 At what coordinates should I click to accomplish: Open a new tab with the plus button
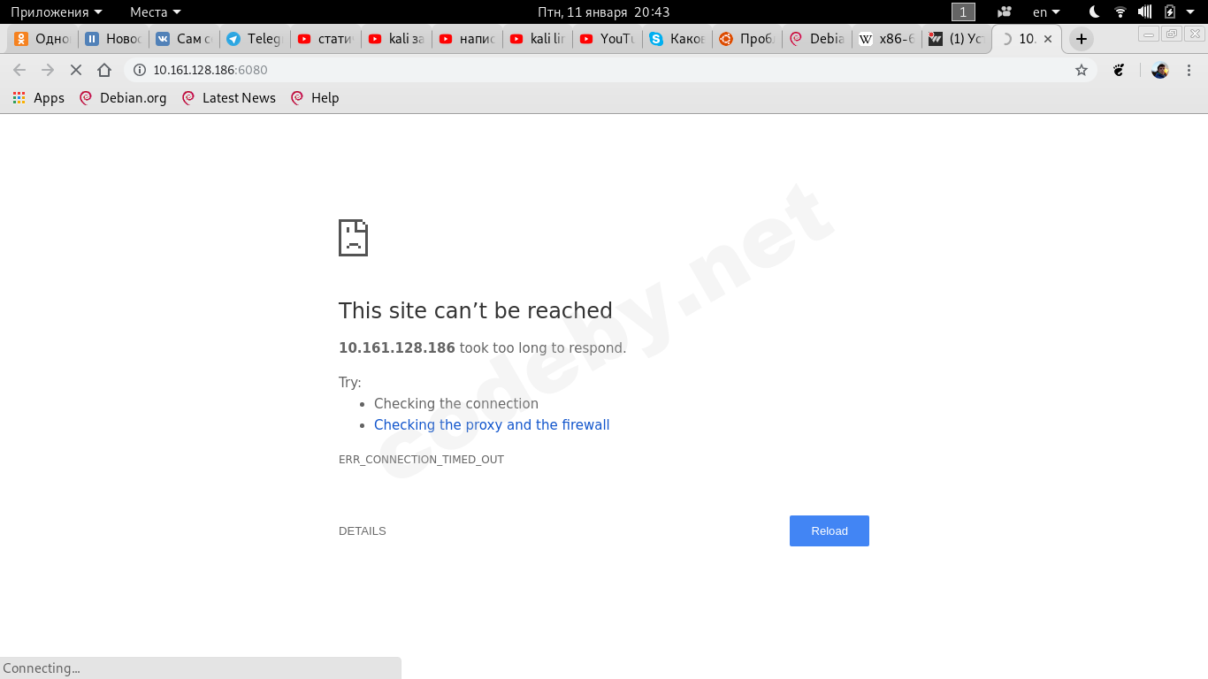click(1081, 39)
